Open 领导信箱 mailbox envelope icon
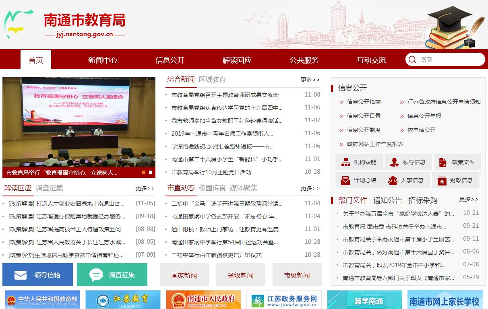This screenshot has width=488, height=309. 20,275
